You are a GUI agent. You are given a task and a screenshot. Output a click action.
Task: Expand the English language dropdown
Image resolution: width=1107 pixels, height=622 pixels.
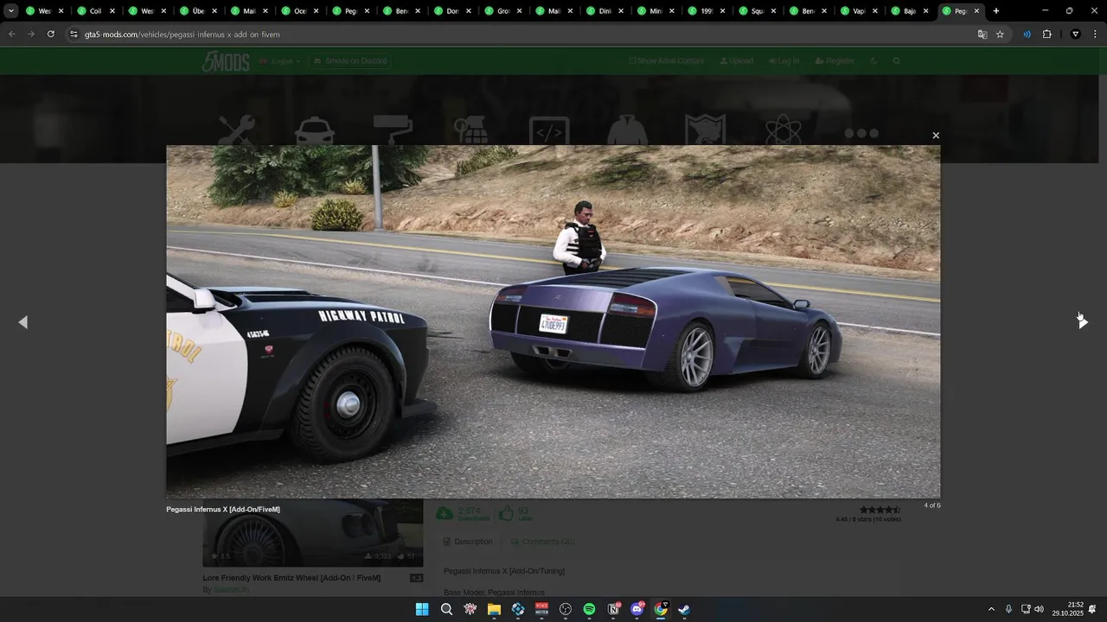coord(280,61)
